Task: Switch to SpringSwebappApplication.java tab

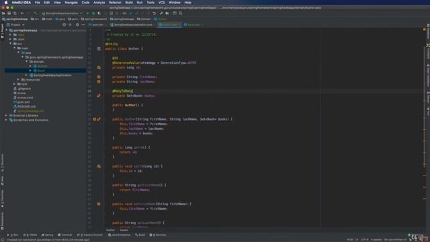Action: [x=133, y=25]
